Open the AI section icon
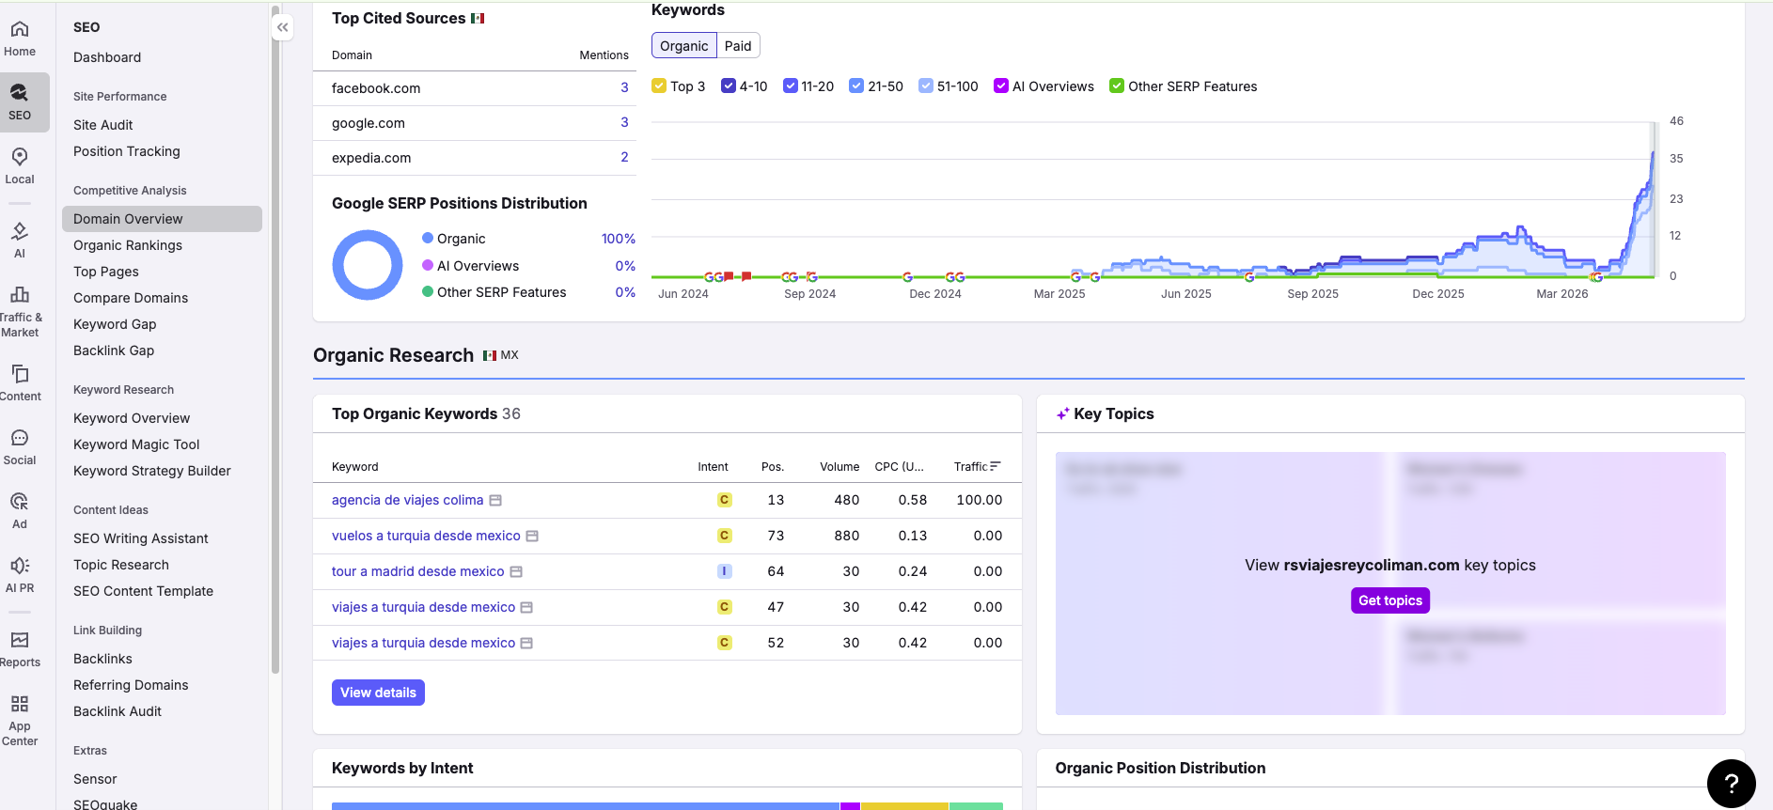This screenshot has height=810, width=1773. (20, 231)
